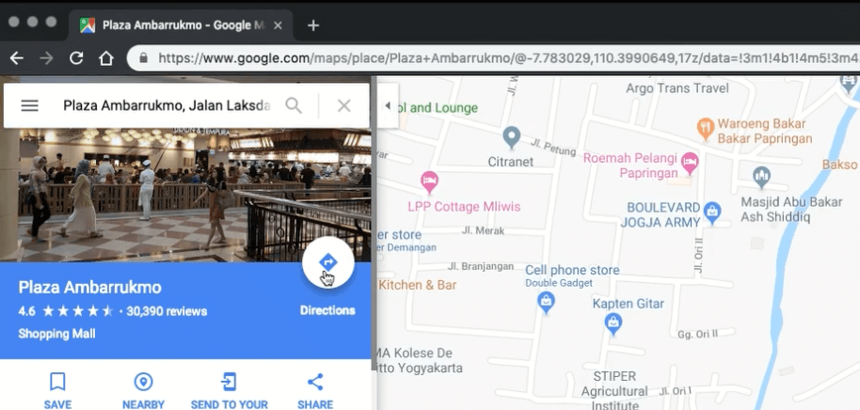This screenshot has height=410, width=860.
Task: Collapse the side panel arrow
Action: coord(388,105)
